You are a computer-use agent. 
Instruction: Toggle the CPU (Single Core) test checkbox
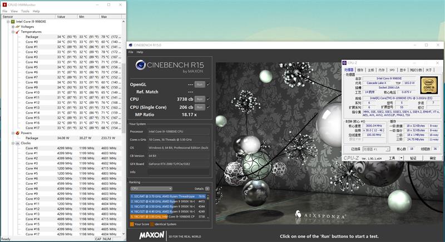(x=208, y=107)
